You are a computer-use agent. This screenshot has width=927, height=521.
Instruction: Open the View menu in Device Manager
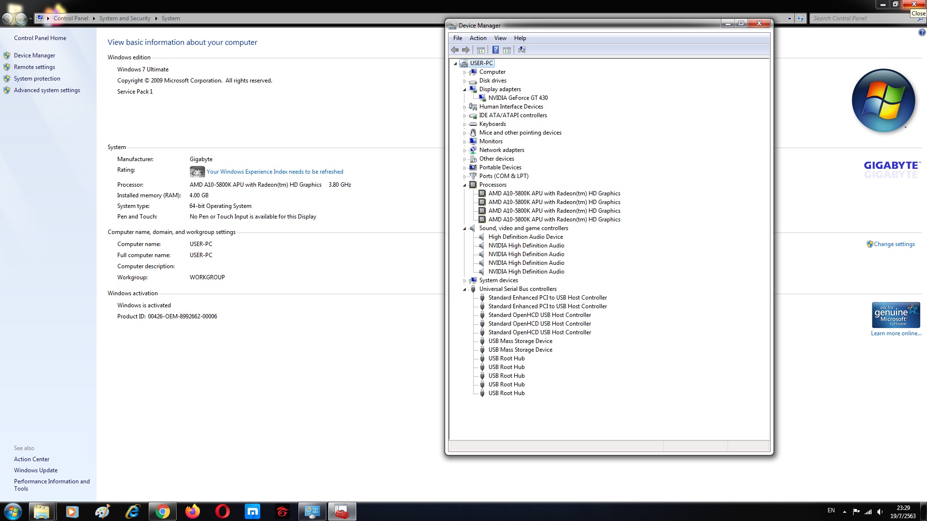[500, 38]
